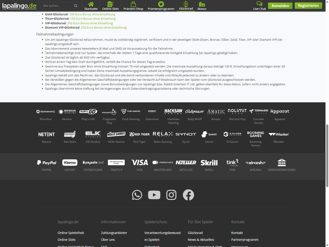Image resolution: width=329 pixels, height=247 pixels.
Task: Click the Skrill payment logo
Action: [209, 163]
